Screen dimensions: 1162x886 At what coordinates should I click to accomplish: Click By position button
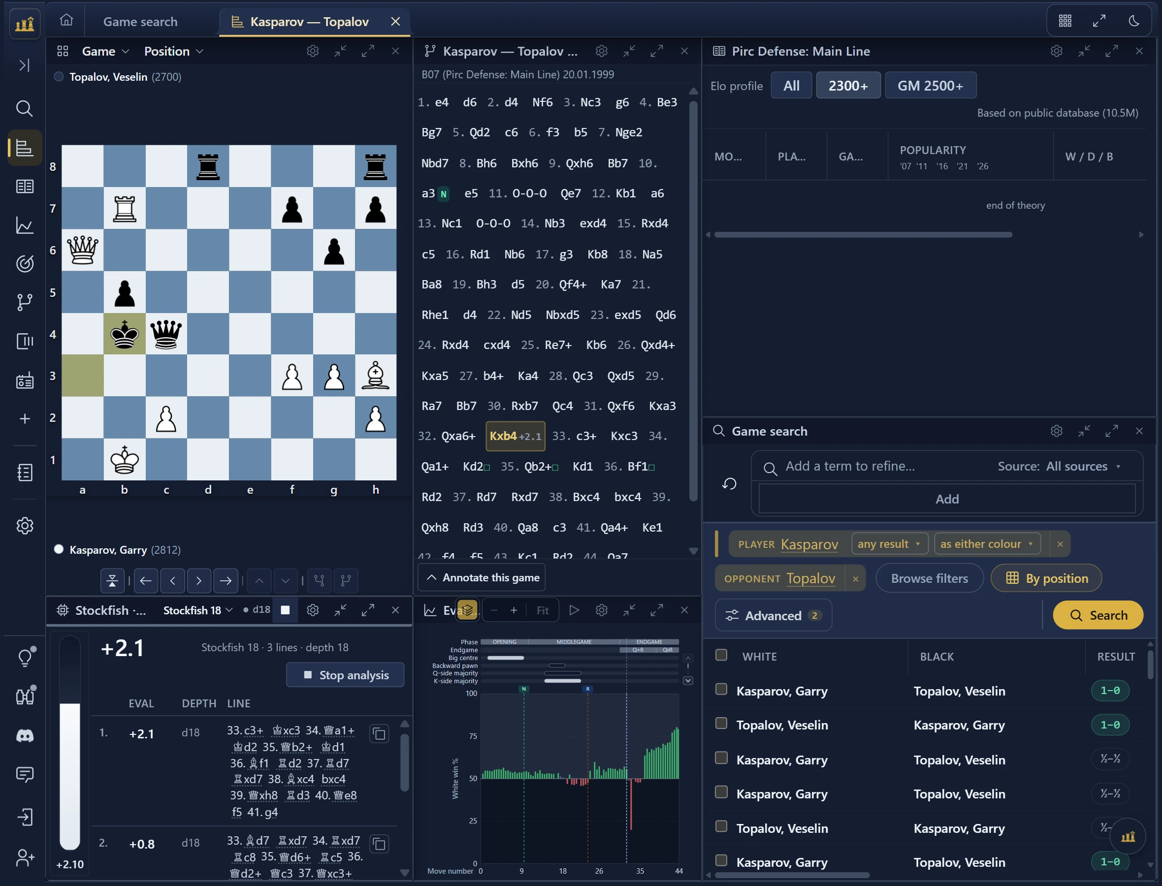point(1046,578)
